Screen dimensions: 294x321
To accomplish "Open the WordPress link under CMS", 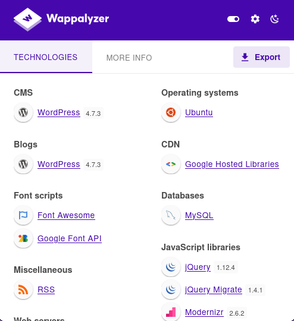I will [59, 112].
